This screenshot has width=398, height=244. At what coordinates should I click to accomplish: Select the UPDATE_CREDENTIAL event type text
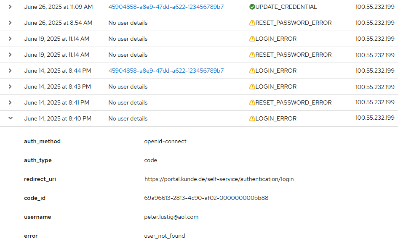[x=286, y=7]
